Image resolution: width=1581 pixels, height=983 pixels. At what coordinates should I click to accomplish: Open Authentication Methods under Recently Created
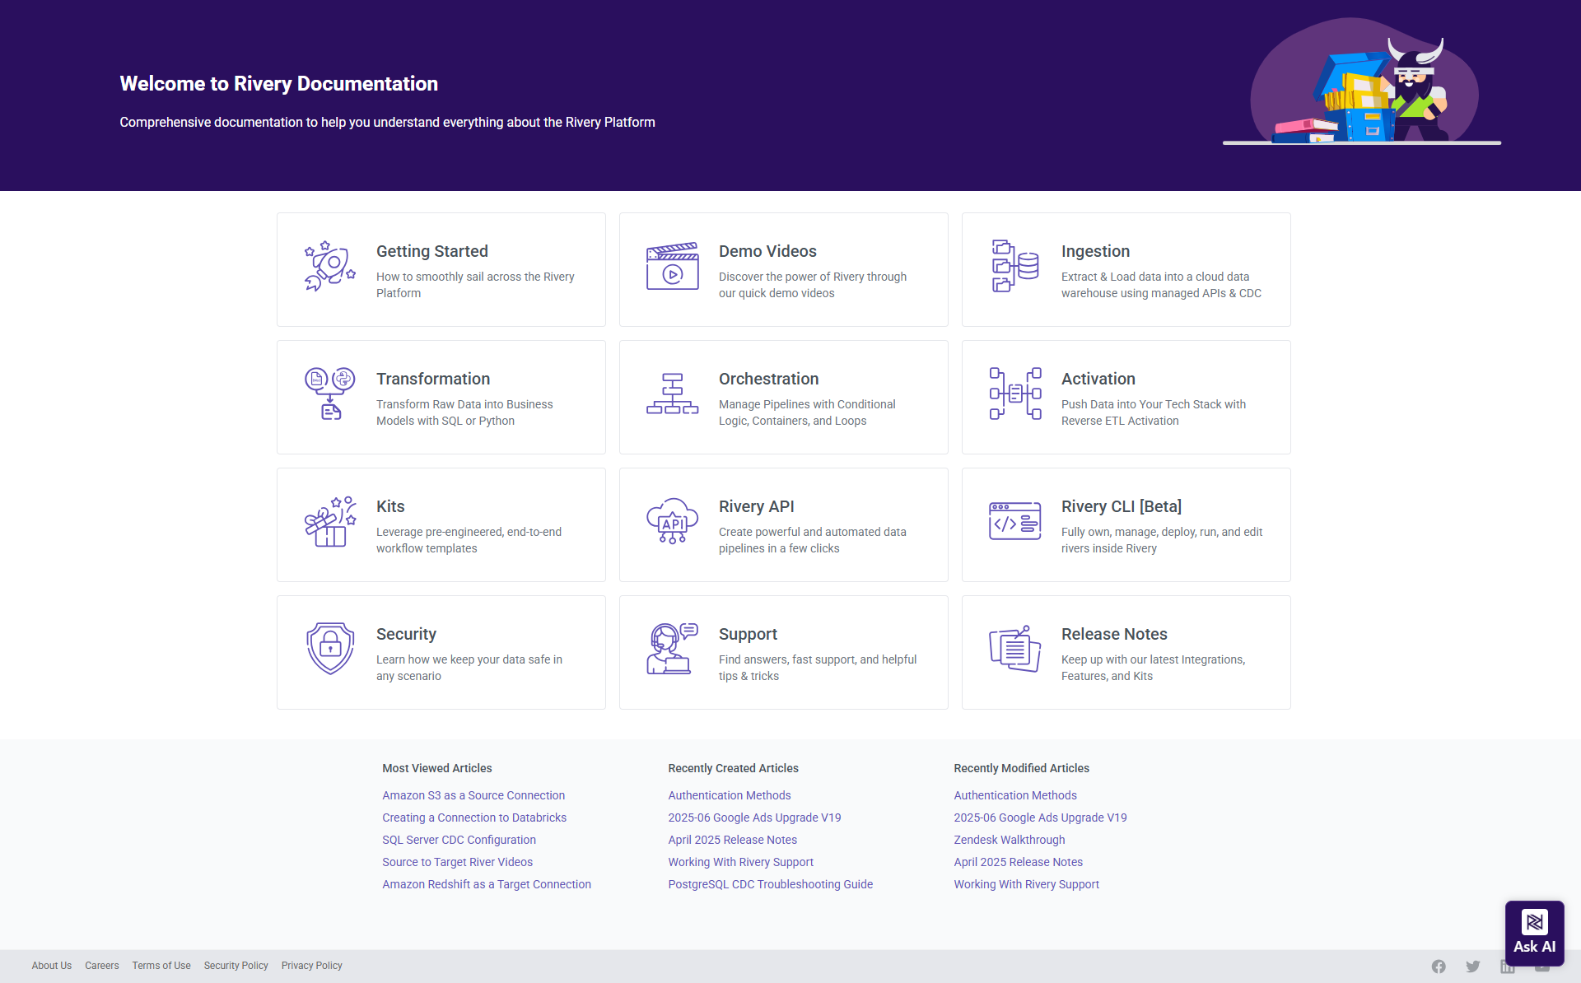[x=730, y=795]
